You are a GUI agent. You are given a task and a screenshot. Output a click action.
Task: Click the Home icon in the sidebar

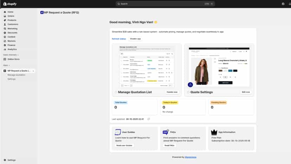(5, 12)
